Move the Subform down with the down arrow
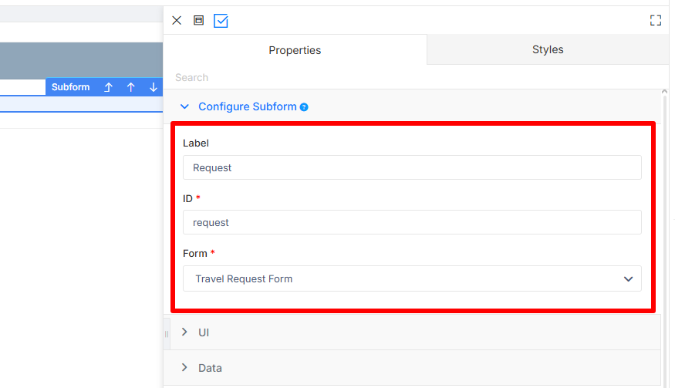This screenshot has height=388, width=675. [154, 87]
